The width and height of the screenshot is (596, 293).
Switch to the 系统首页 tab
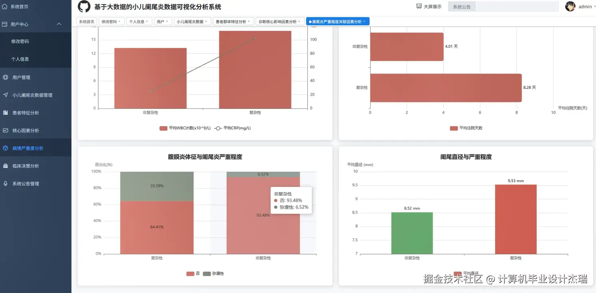(x=87, y=22)
